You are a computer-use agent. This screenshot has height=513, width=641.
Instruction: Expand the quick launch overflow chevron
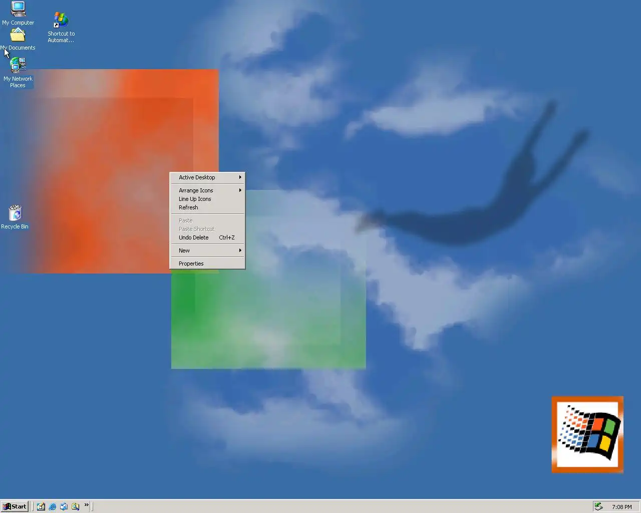coord(86,505)
